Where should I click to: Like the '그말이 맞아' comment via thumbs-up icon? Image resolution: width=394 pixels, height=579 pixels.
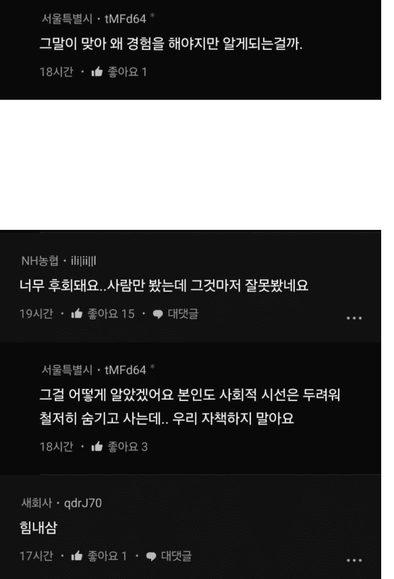click(97, 71)
